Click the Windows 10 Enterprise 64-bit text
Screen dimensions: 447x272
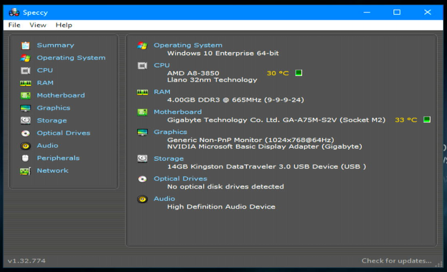223,53
